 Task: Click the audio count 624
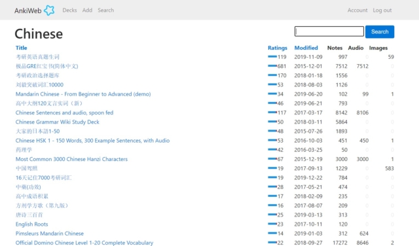tap(364, 234)
